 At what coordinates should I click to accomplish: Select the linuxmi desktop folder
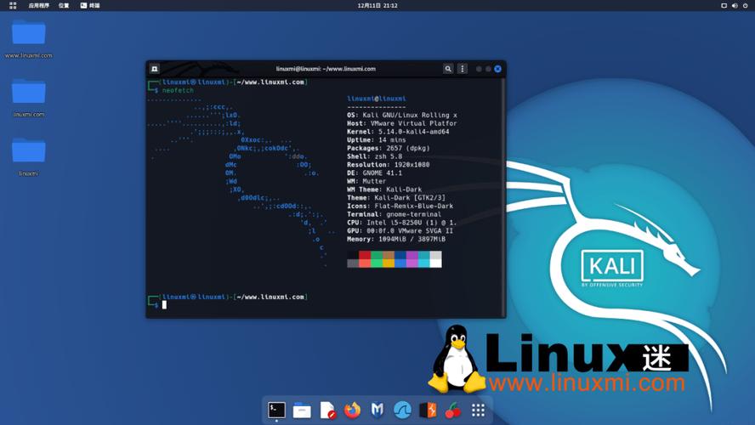[x=28, y=157]
